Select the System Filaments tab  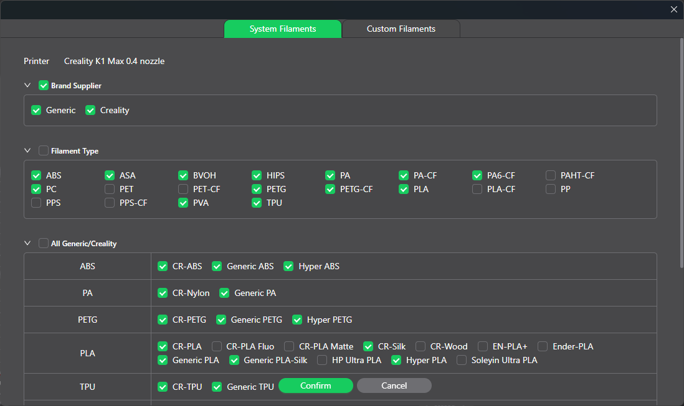pyautogui.click(x=282, y=29)
